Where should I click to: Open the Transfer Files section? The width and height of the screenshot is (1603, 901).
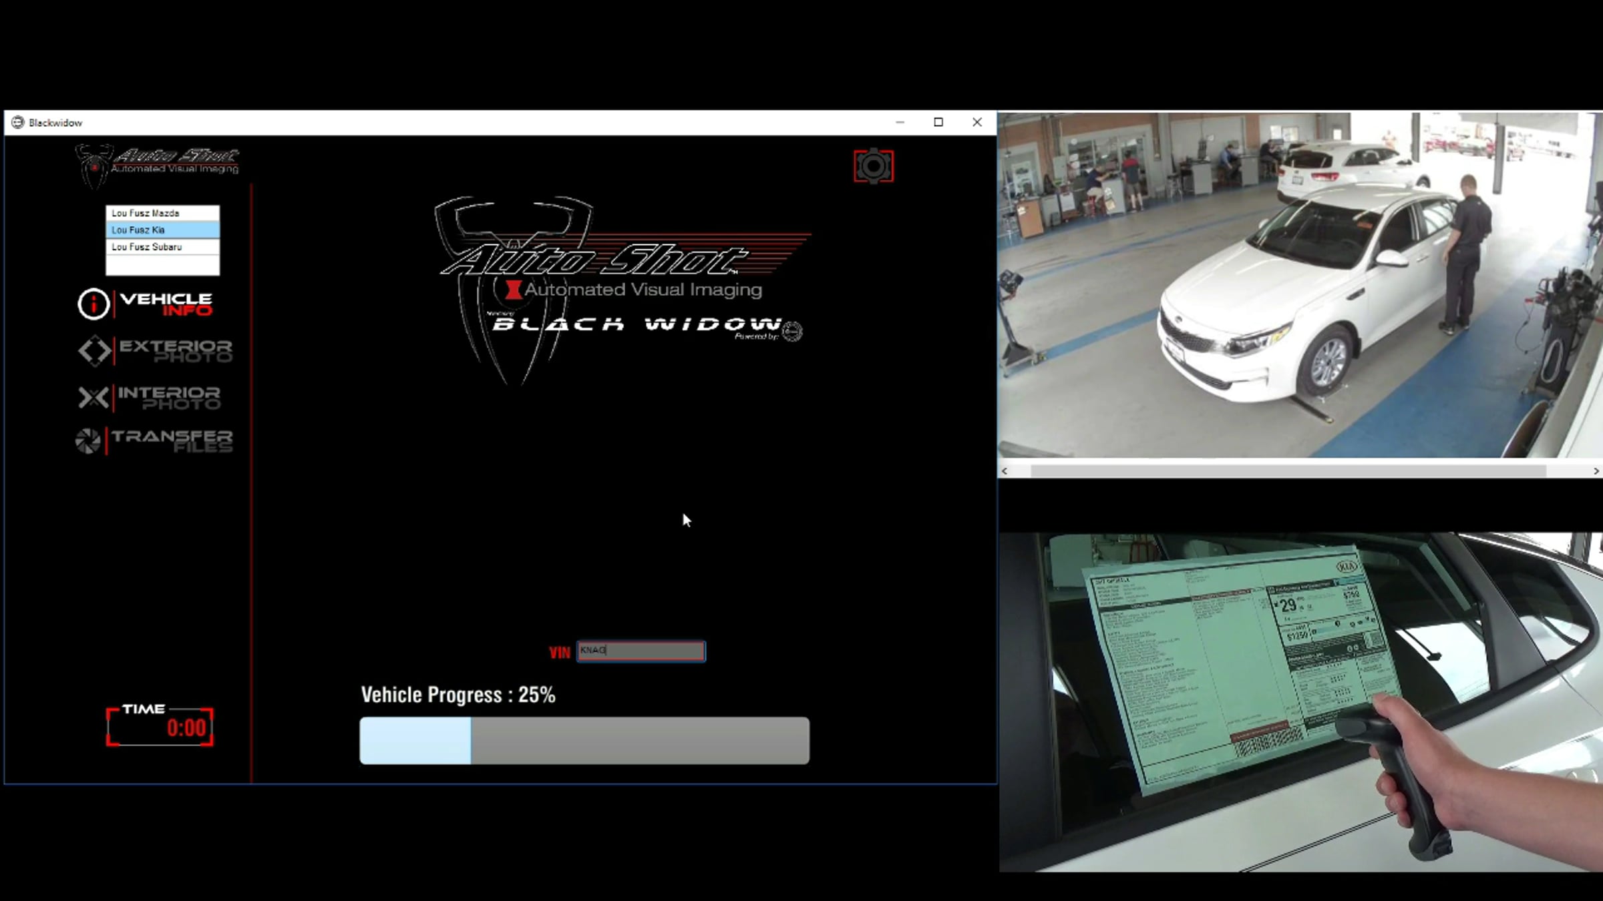(154, 440)
